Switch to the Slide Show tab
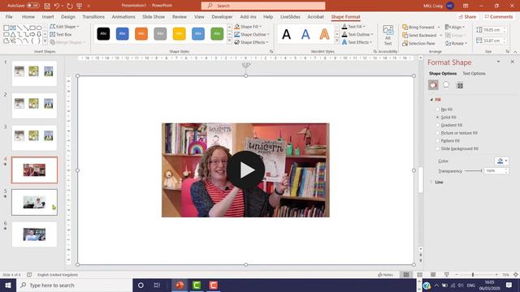The height and width of the screenshot is (292, 520). click(x=154, y=16)
